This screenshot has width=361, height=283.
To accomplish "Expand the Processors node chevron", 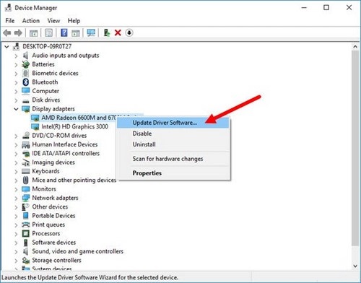I will (16, 234).
